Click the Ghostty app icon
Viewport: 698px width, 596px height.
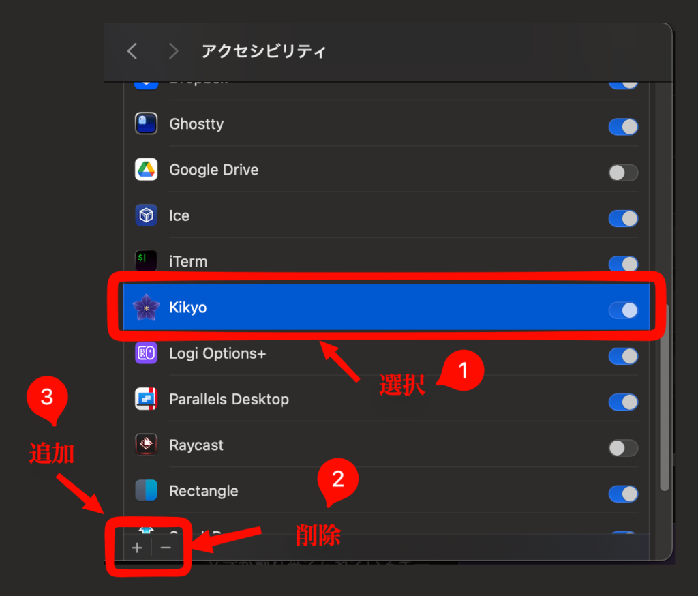coord(146,124)
